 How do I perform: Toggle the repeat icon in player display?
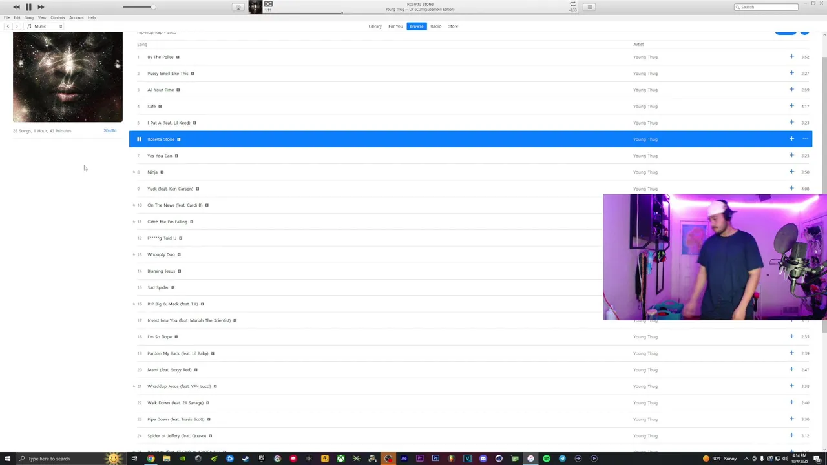tap(572, 4)
